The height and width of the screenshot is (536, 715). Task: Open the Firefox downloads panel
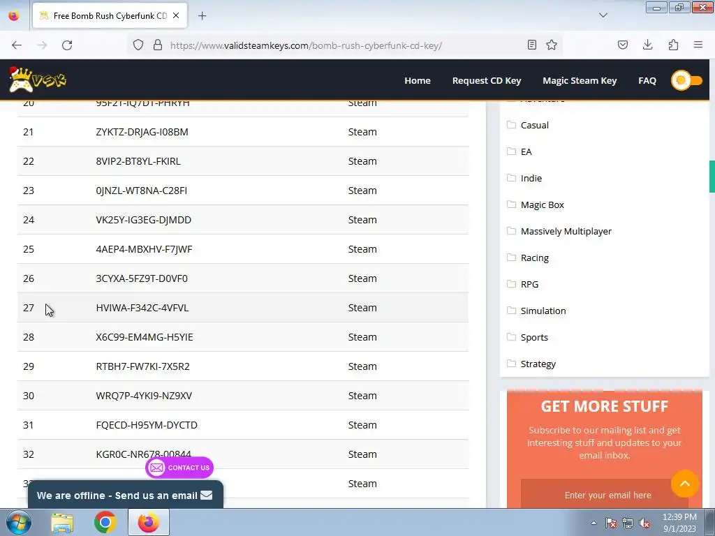(647, 45)
